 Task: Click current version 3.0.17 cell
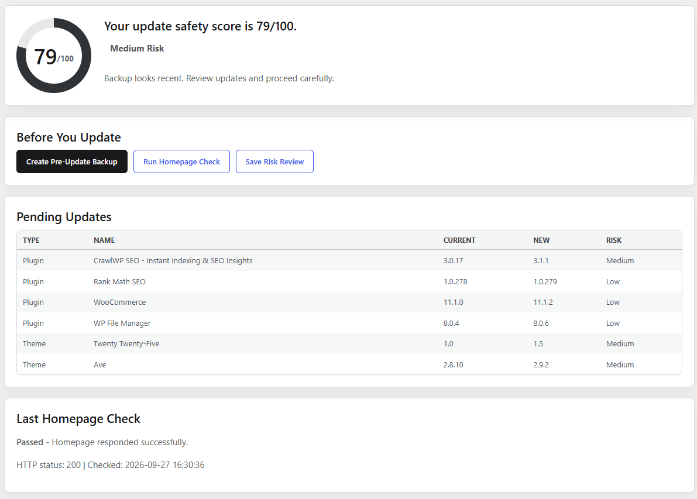[453, 260]
